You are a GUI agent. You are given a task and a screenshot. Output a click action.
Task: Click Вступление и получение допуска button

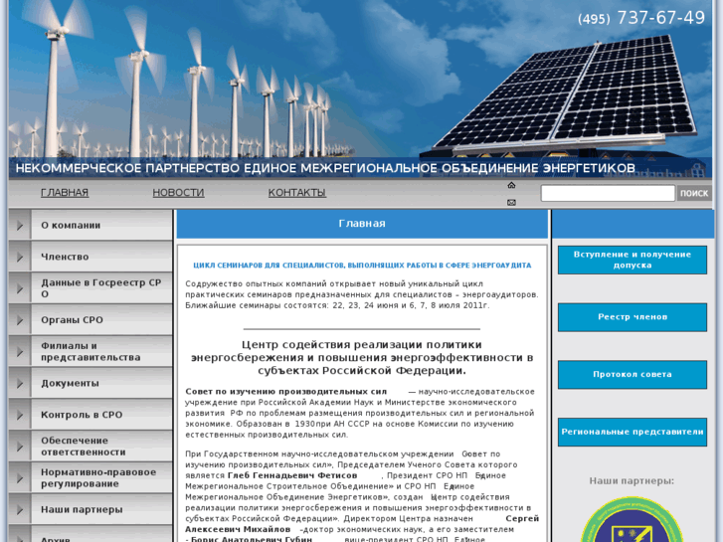[x=633, y=260]
